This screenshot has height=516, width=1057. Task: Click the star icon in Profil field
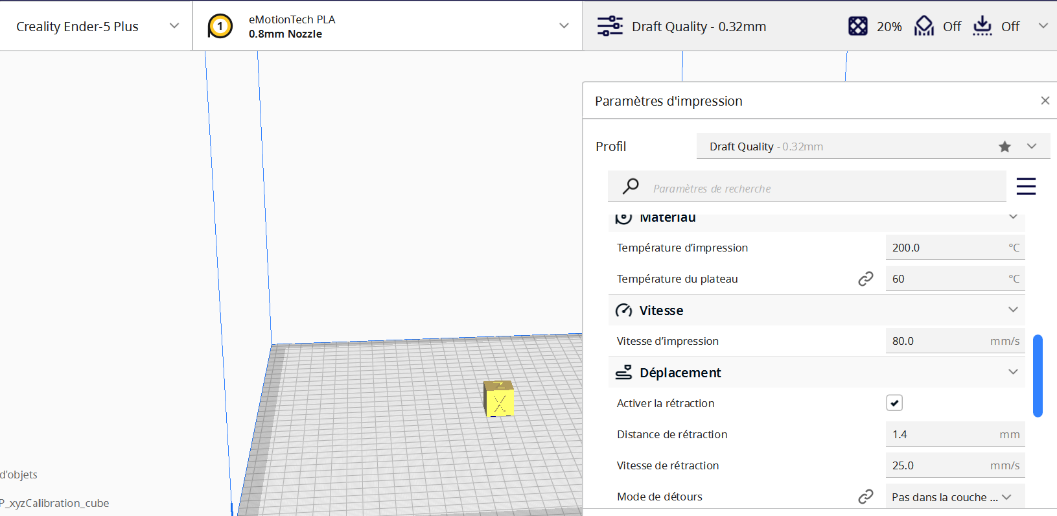tap(1005, 147)
